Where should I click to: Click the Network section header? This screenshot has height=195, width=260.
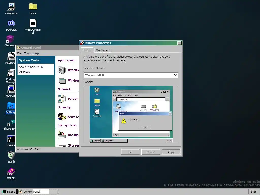coord(64,89)
